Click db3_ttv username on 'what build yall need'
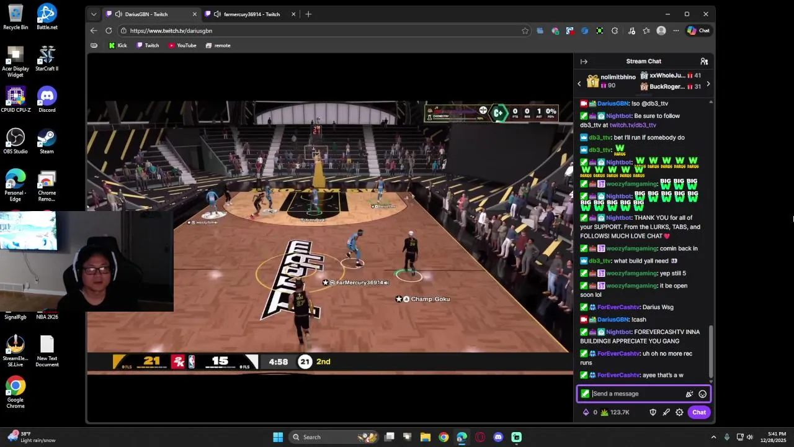Viewport: 794px width, 447px height. click(600, 261)
